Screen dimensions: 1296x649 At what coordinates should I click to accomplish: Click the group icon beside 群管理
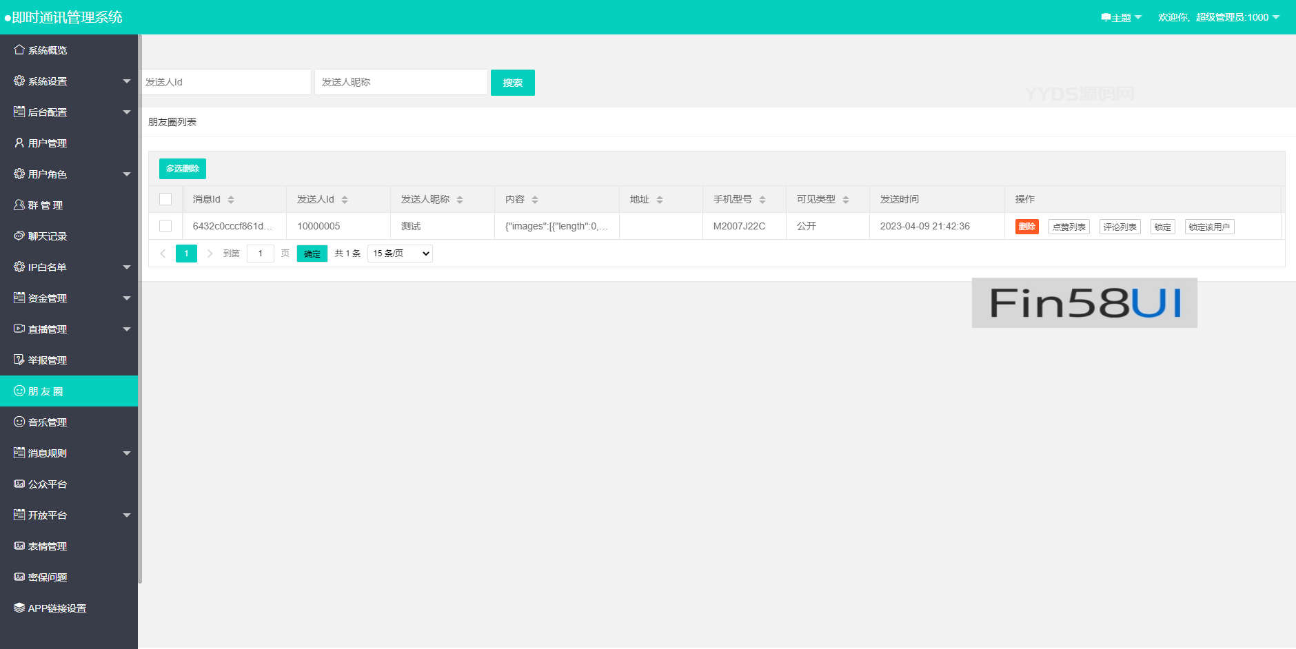coord(19,205)
